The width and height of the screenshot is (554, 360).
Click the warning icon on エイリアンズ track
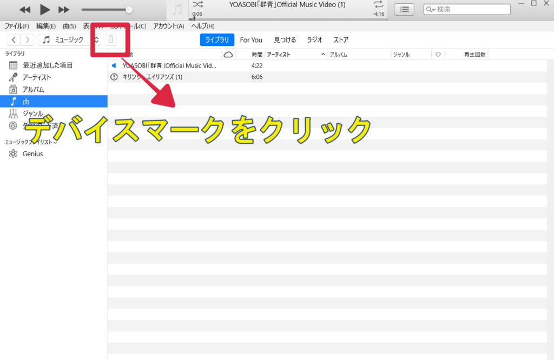(114, 77)
